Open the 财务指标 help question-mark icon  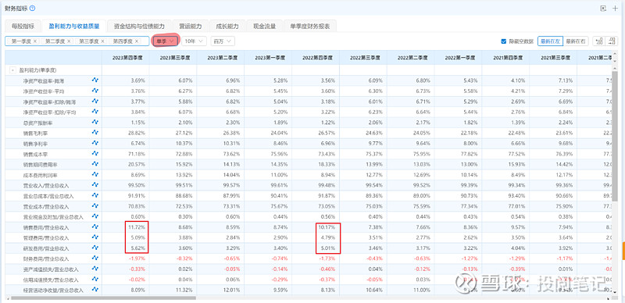coord(32,8)
